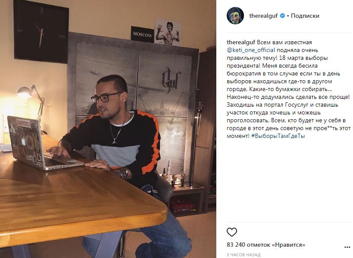
Task: Click the caption text about Госуслуг
Action: coord(289,89)
